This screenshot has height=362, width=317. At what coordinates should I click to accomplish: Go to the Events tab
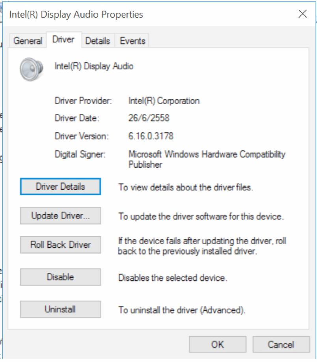[132, 41]
